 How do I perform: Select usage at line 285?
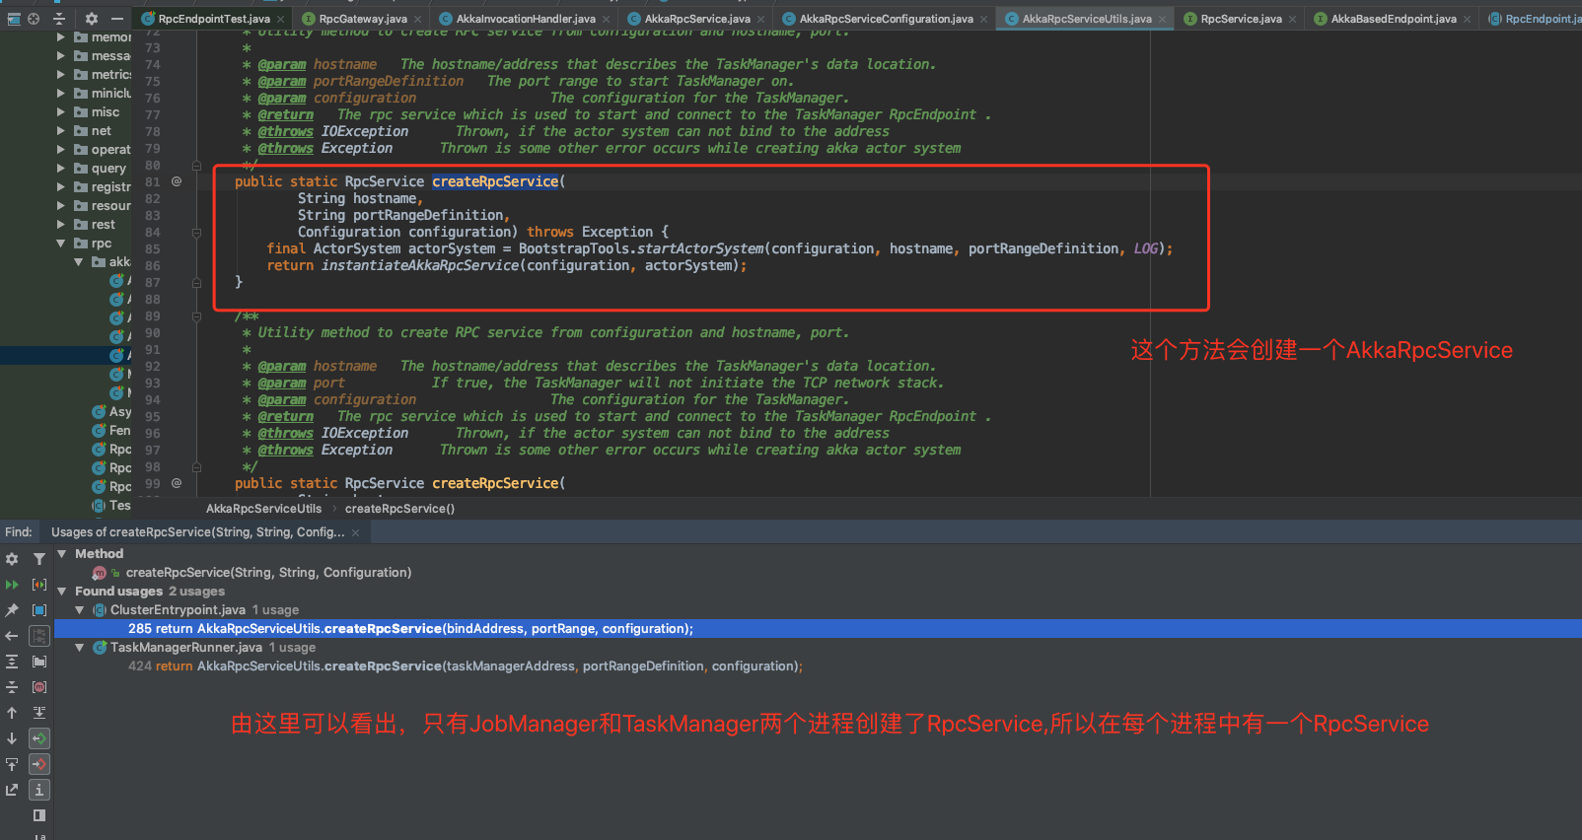pos(818,629)
